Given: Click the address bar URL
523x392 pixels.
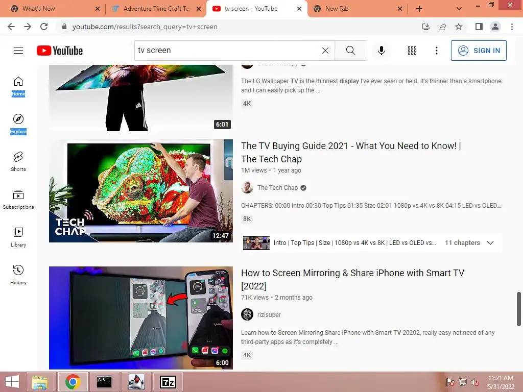Looking at the screenshot, I should tap(145, 27).
